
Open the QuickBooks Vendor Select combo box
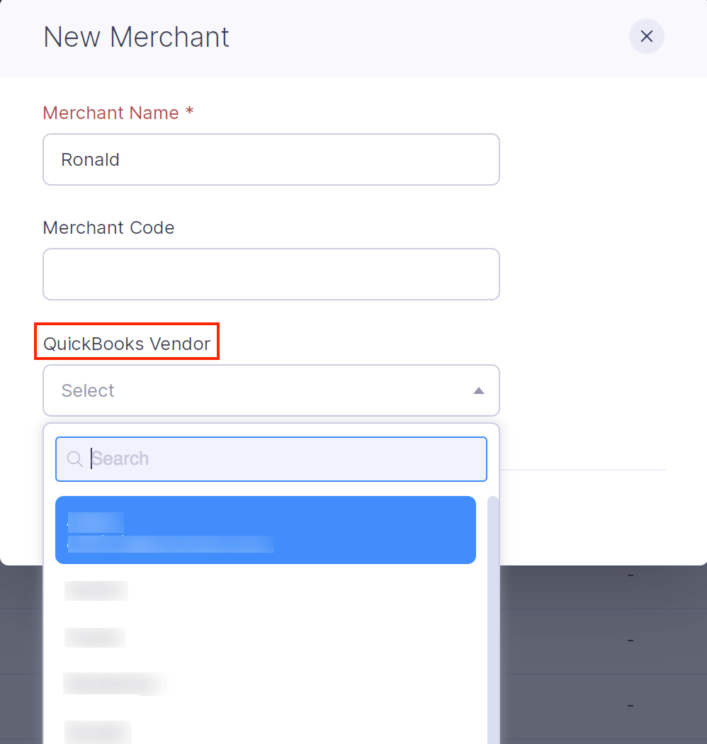(x=271, y=390)
